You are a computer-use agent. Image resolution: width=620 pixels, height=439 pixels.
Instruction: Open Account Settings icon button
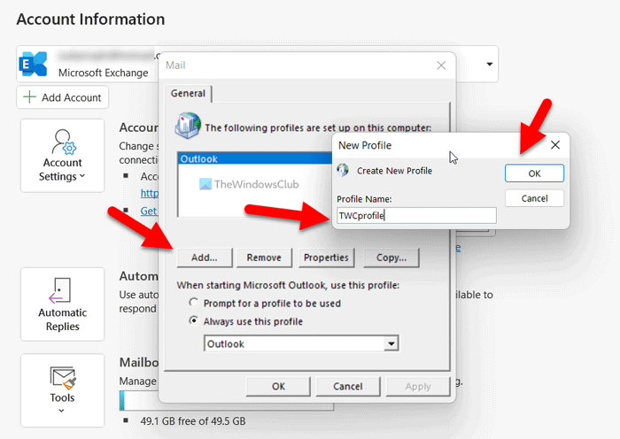(63, 156)
